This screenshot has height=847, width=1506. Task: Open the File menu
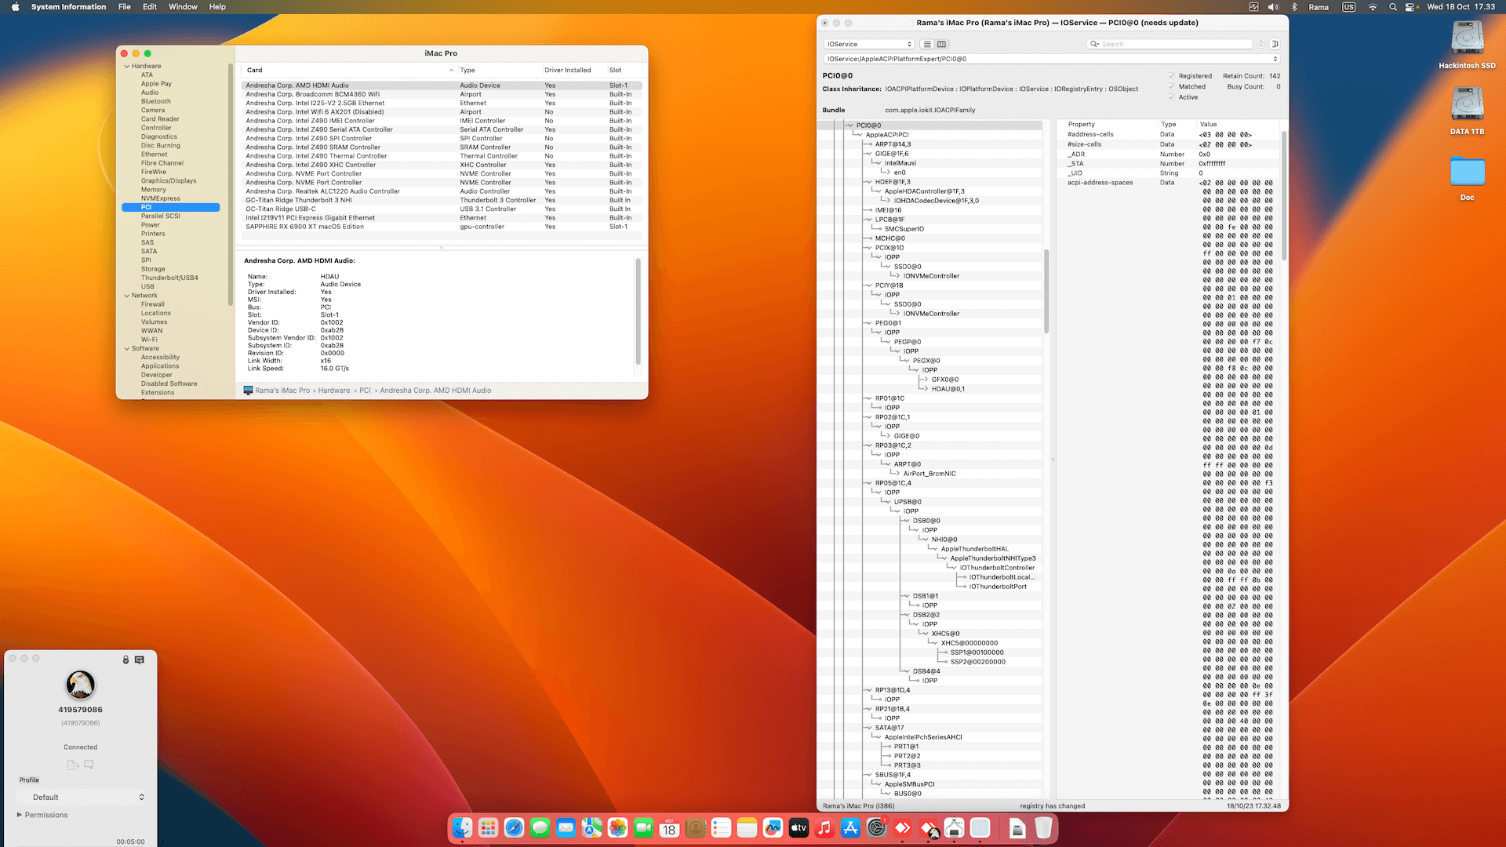coord(124,7)
